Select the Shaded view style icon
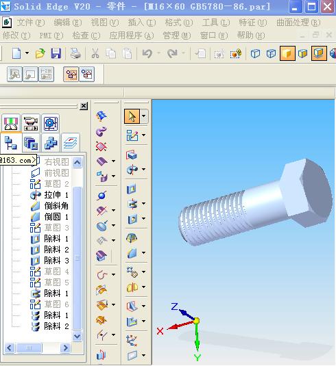This screenshot has width=336, height=366. tap(287, 53)
